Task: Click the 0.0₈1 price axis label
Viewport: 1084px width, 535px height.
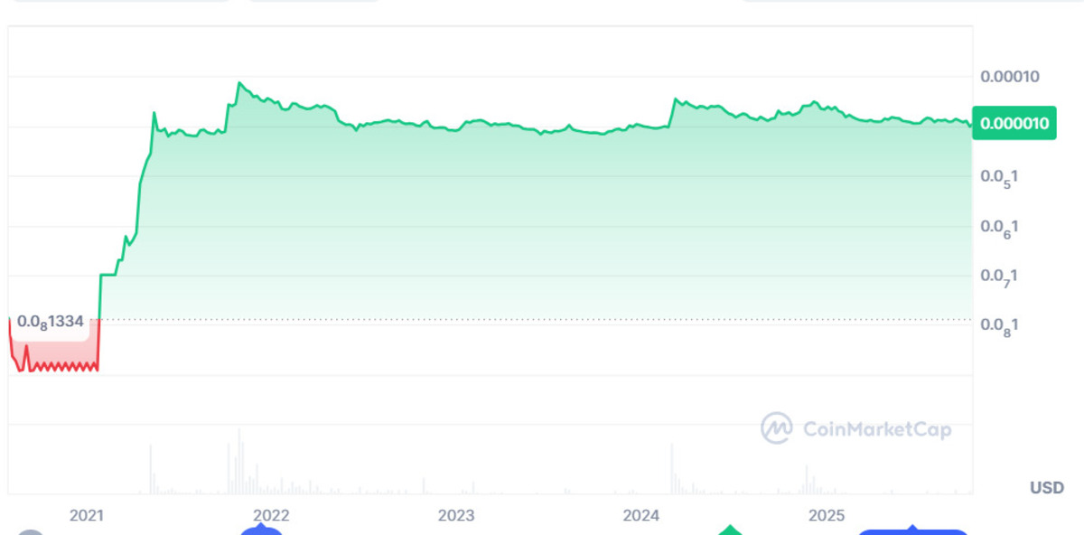Action: point(1000,325)
